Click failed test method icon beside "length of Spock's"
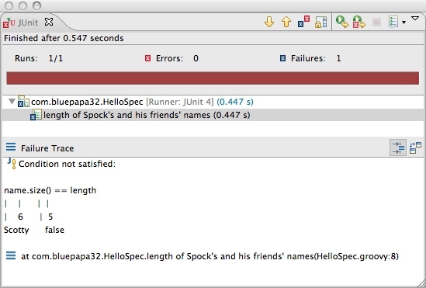This screenshot has width=426, height=288. pyautogui.click(x=36, y=115)
